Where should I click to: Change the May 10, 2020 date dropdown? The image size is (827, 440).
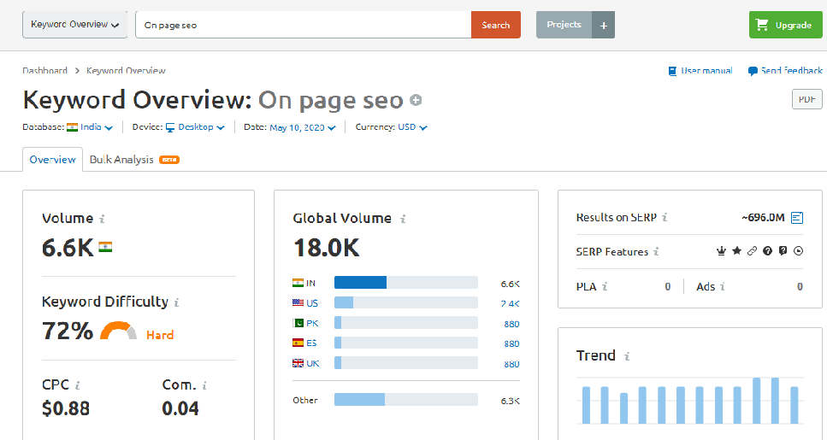click(303, 127)
